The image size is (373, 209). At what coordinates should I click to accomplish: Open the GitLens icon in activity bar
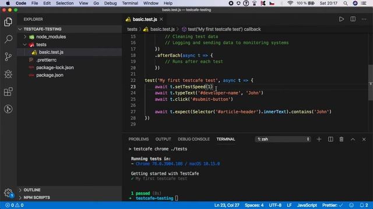[8, 109]
